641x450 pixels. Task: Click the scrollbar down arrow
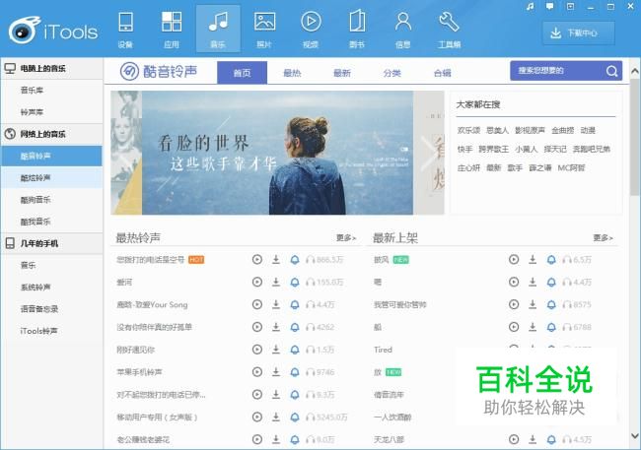click(x=635, y=435)
